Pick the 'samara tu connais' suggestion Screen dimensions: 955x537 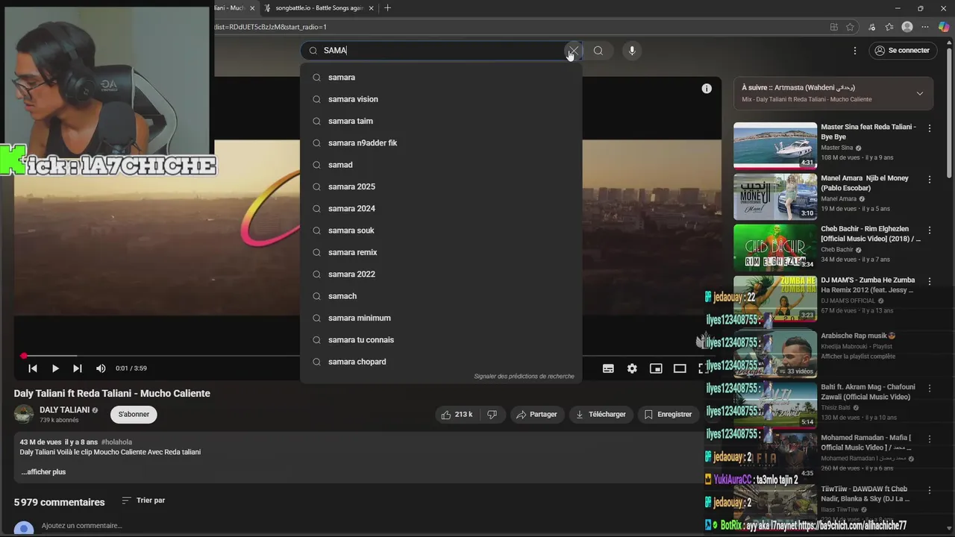(x=441, y=340)
